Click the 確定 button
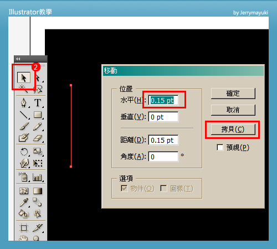 pos(233,94)
